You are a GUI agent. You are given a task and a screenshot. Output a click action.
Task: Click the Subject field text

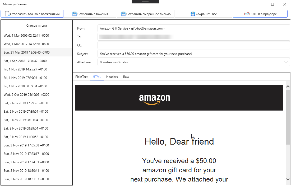[x=146, y=54]
